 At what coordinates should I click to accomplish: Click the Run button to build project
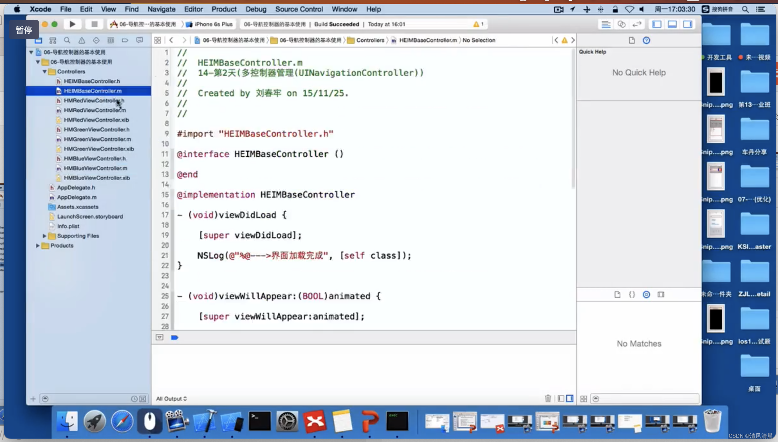click(x=73, y=23)
